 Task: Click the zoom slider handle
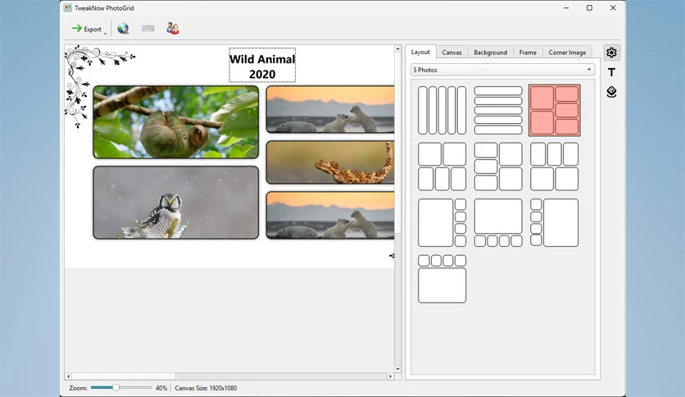116,387
